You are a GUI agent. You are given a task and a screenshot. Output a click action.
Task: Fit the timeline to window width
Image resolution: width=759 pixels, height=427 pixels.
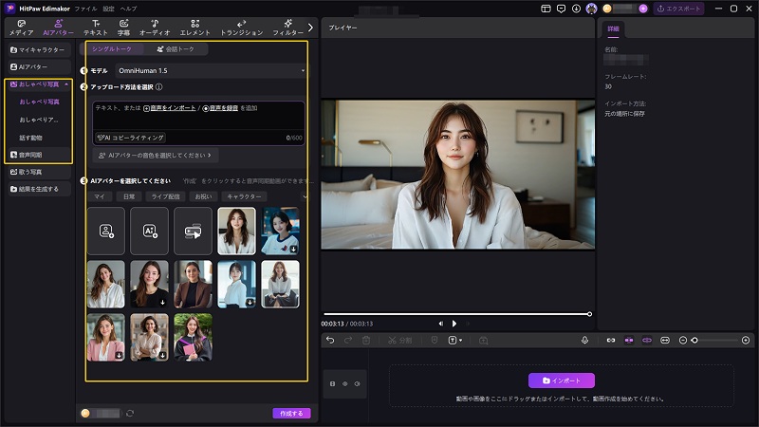pyautogui.click(x=665, y=341)
